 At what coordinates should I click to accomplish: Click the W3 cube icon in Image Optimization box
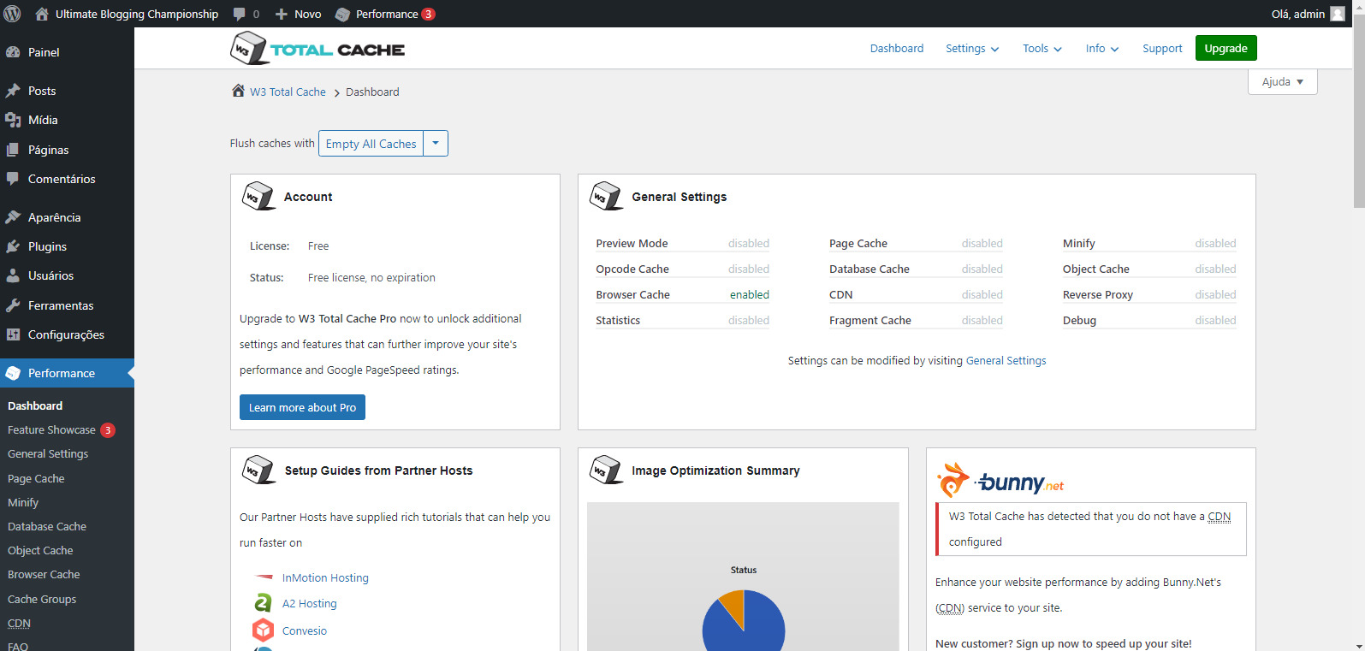pos(606,470)
